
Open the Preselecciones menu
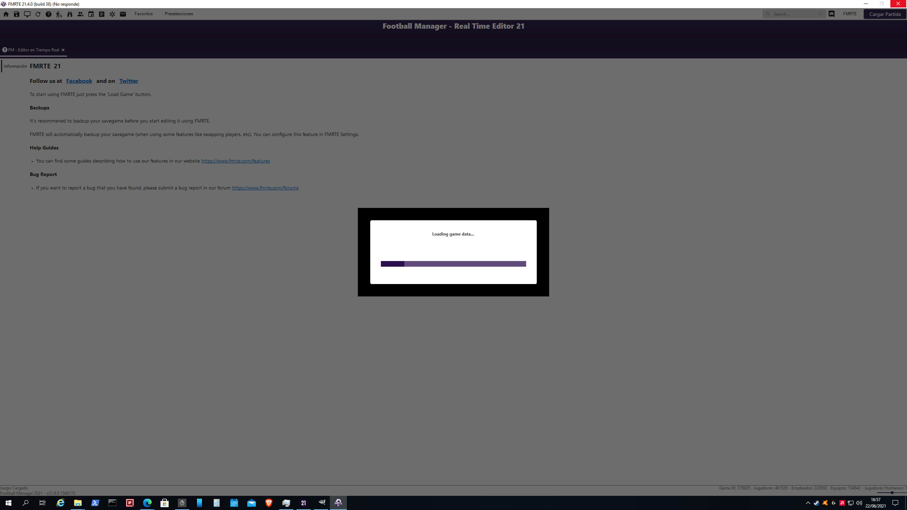coord(179,14)
